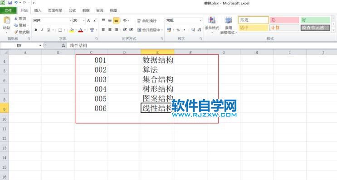Image resolution: width=337 pixels, height=180 pixels.
Task: Switch to the Data (数据) tab
Action: [x=86, y=10]
